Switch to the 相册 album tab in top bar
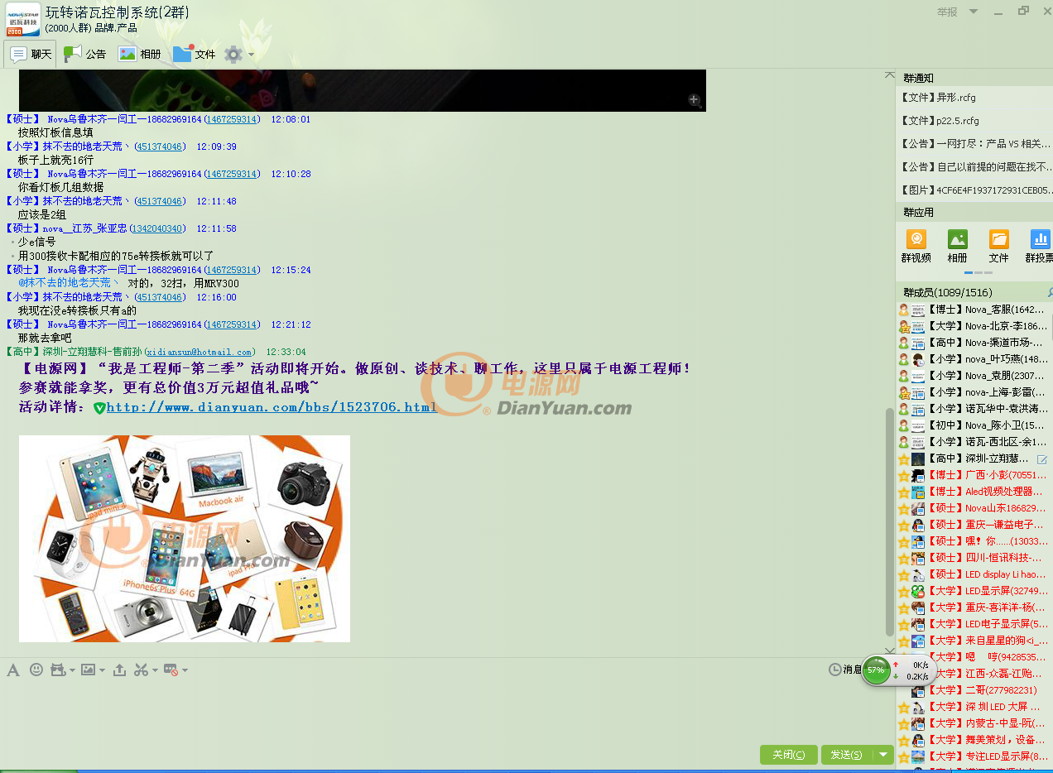 click(x=140, y=55)
